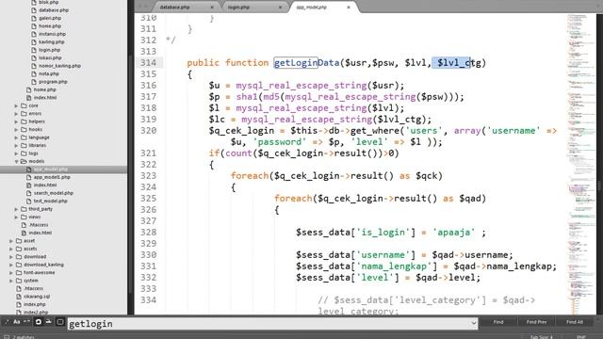Expand the hooks folder arrow

pos(16,130)
